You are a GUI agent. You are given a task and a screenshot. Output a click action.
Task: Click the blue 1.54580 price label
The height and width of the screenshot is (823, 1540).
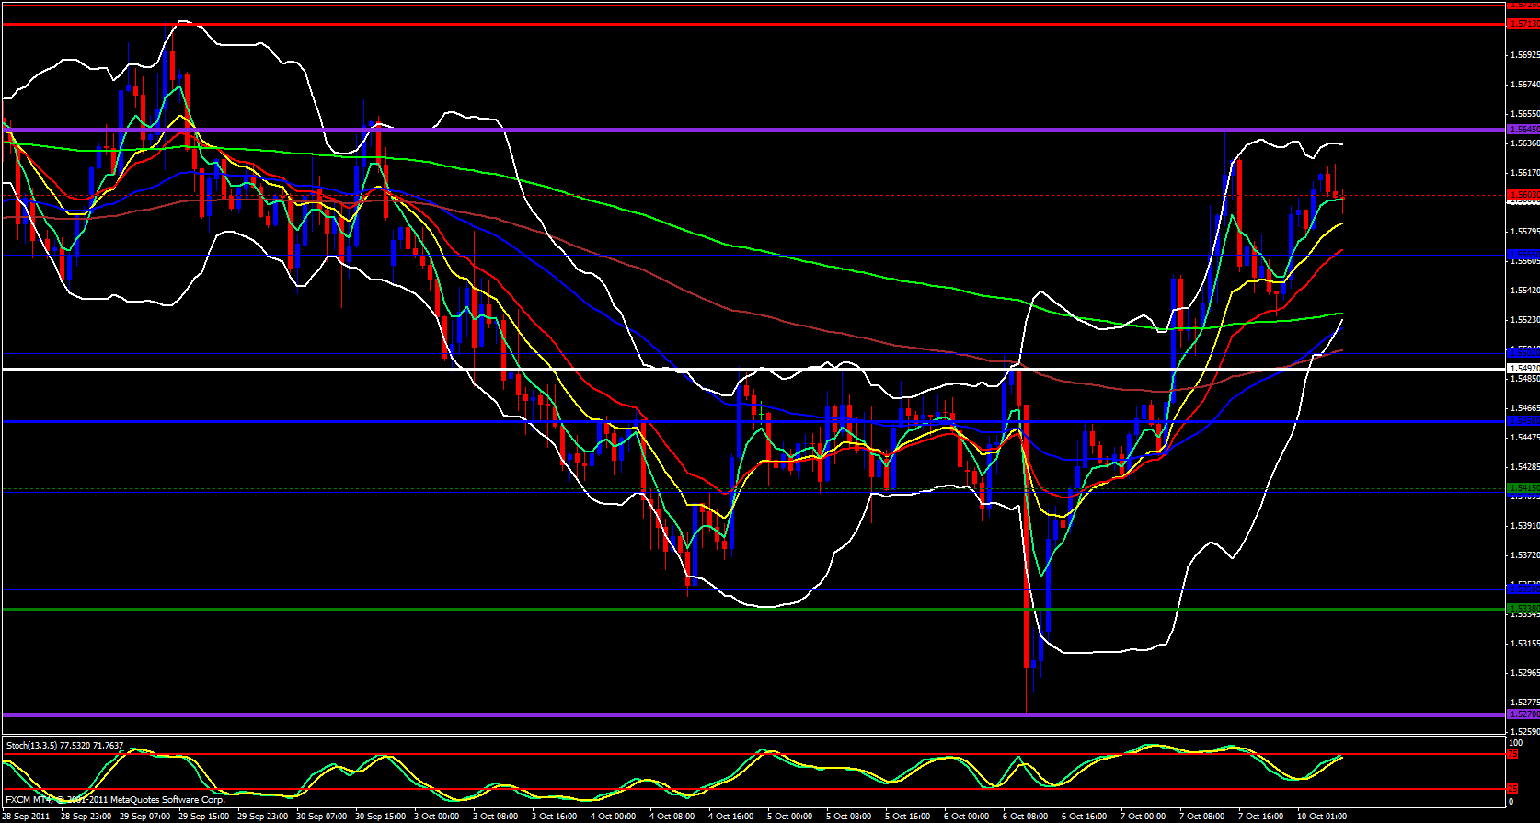pyautogui.click(x=1523, y=421)
